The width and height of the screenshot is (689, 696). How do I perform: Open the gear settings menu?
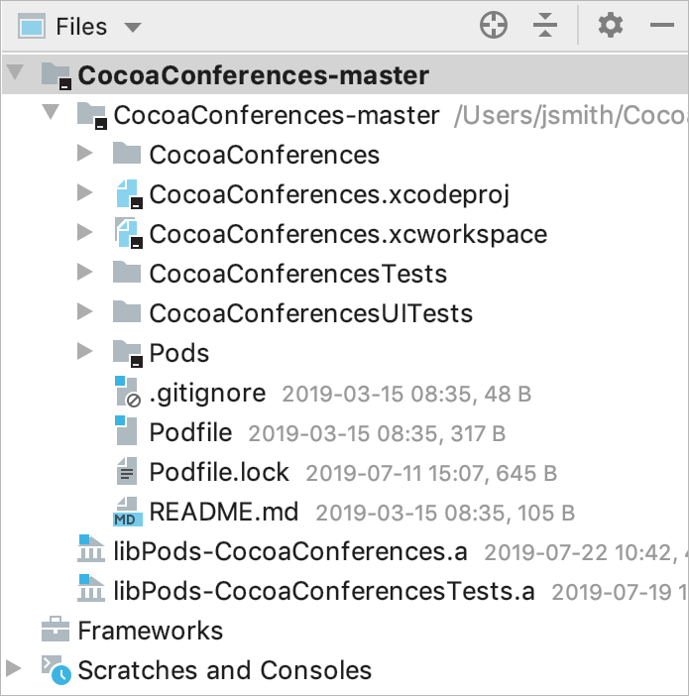[611, 26]
